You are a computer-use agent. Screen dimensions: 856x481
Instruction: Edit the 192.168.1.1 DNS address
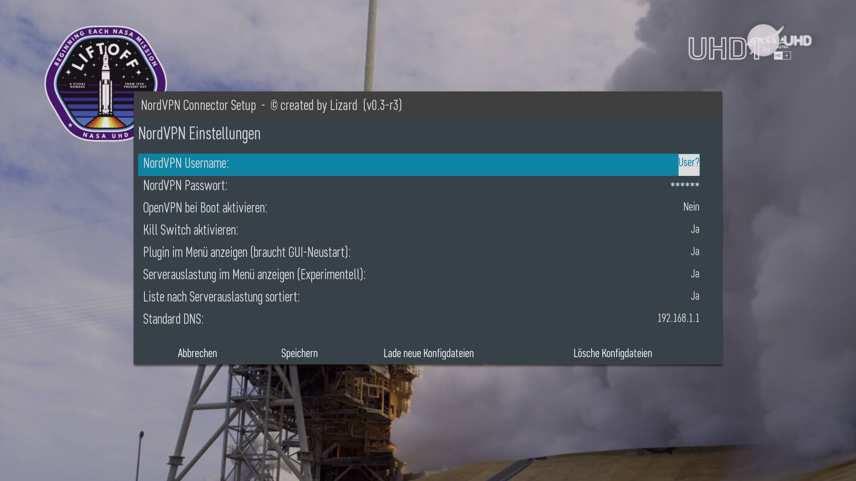[x=678, y=318]
